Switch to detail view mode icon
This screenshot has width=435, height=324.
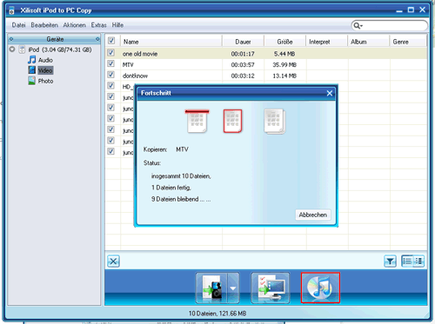pyautogui.click(x=418, y=261)
